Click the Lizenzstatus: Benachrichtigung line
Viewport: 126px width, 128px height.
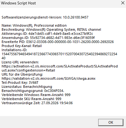point(27,87)
